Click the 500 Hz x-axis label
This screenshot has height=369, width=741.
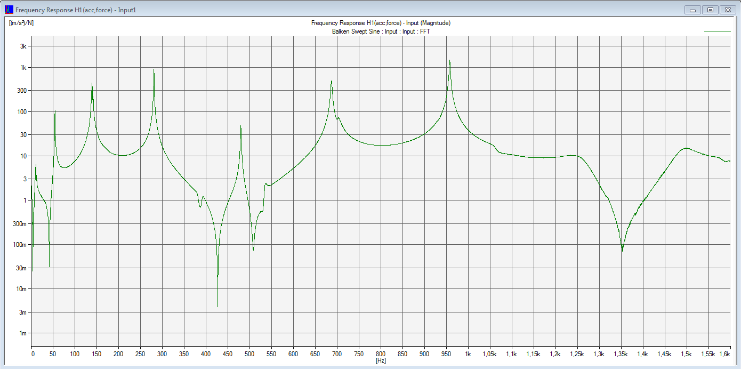coord(249,354)
